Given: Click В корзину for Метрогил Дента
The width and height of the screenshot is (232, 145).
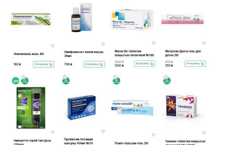Looking at the screenshot, I should (x=195, y=64).
